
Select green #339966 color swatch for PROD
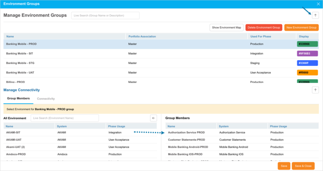(307, 44)
